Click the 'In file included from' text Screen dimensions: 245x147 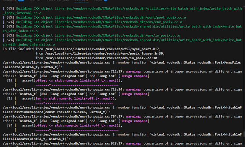coord(23,49)
